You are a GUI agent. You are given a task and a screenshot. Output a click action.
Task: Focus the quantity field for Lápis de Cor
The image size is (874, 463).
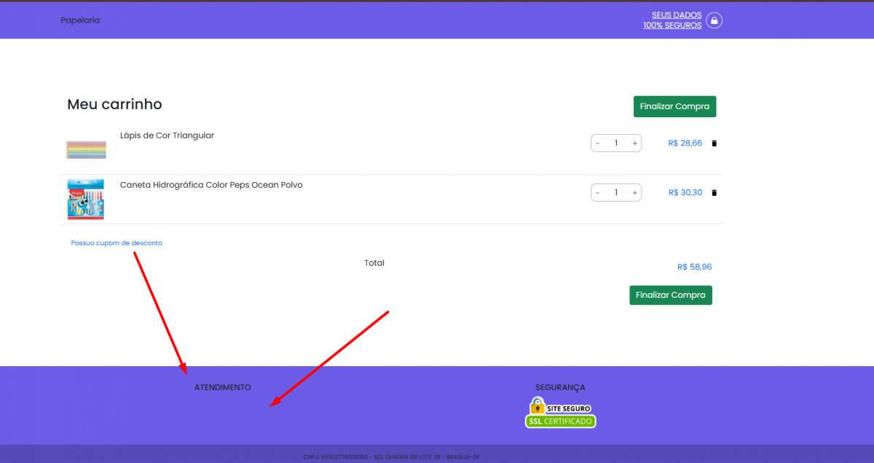click(x=616, y=143)
